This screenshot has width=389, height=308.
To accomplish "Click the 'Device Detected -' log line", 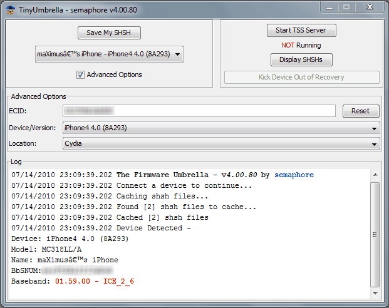I will tap(101, 228).
